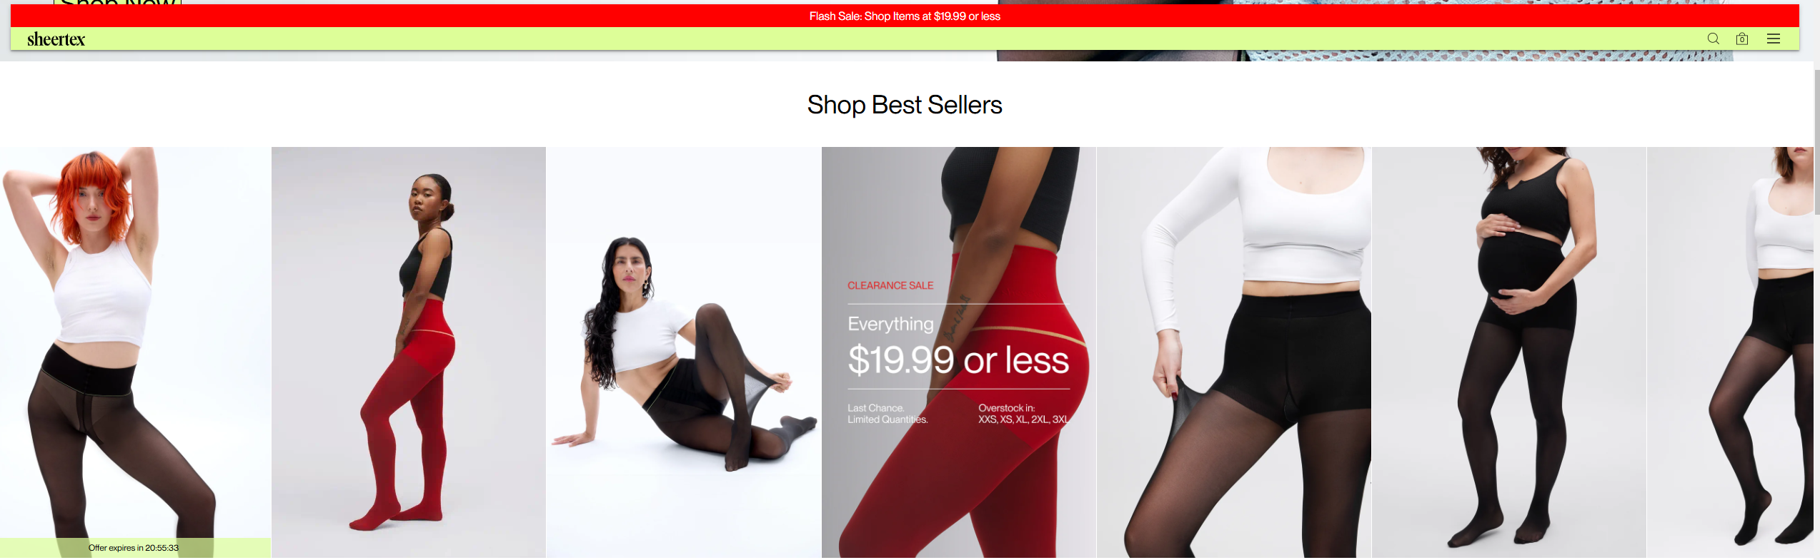This screenshot has height=560, width=1820.
Task: Open the Shop Best Sellers heading
Action: click(905, 105)
